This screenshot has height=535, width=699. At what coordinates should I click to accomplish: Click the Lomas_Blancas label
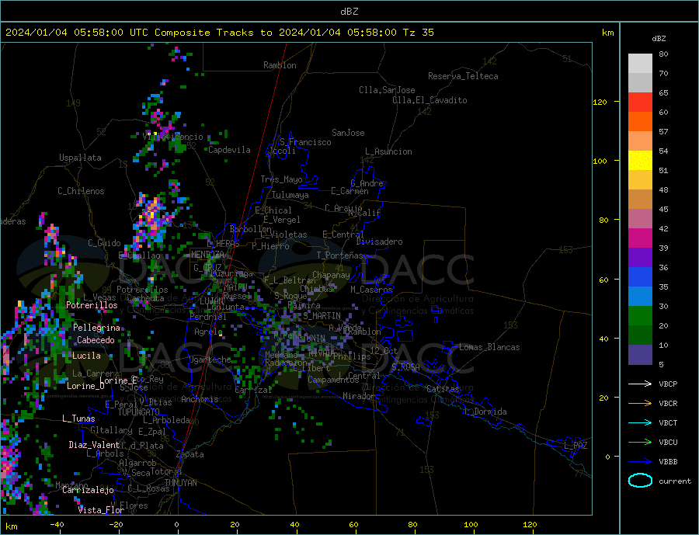pyautogui.click(x=489, y=347)
